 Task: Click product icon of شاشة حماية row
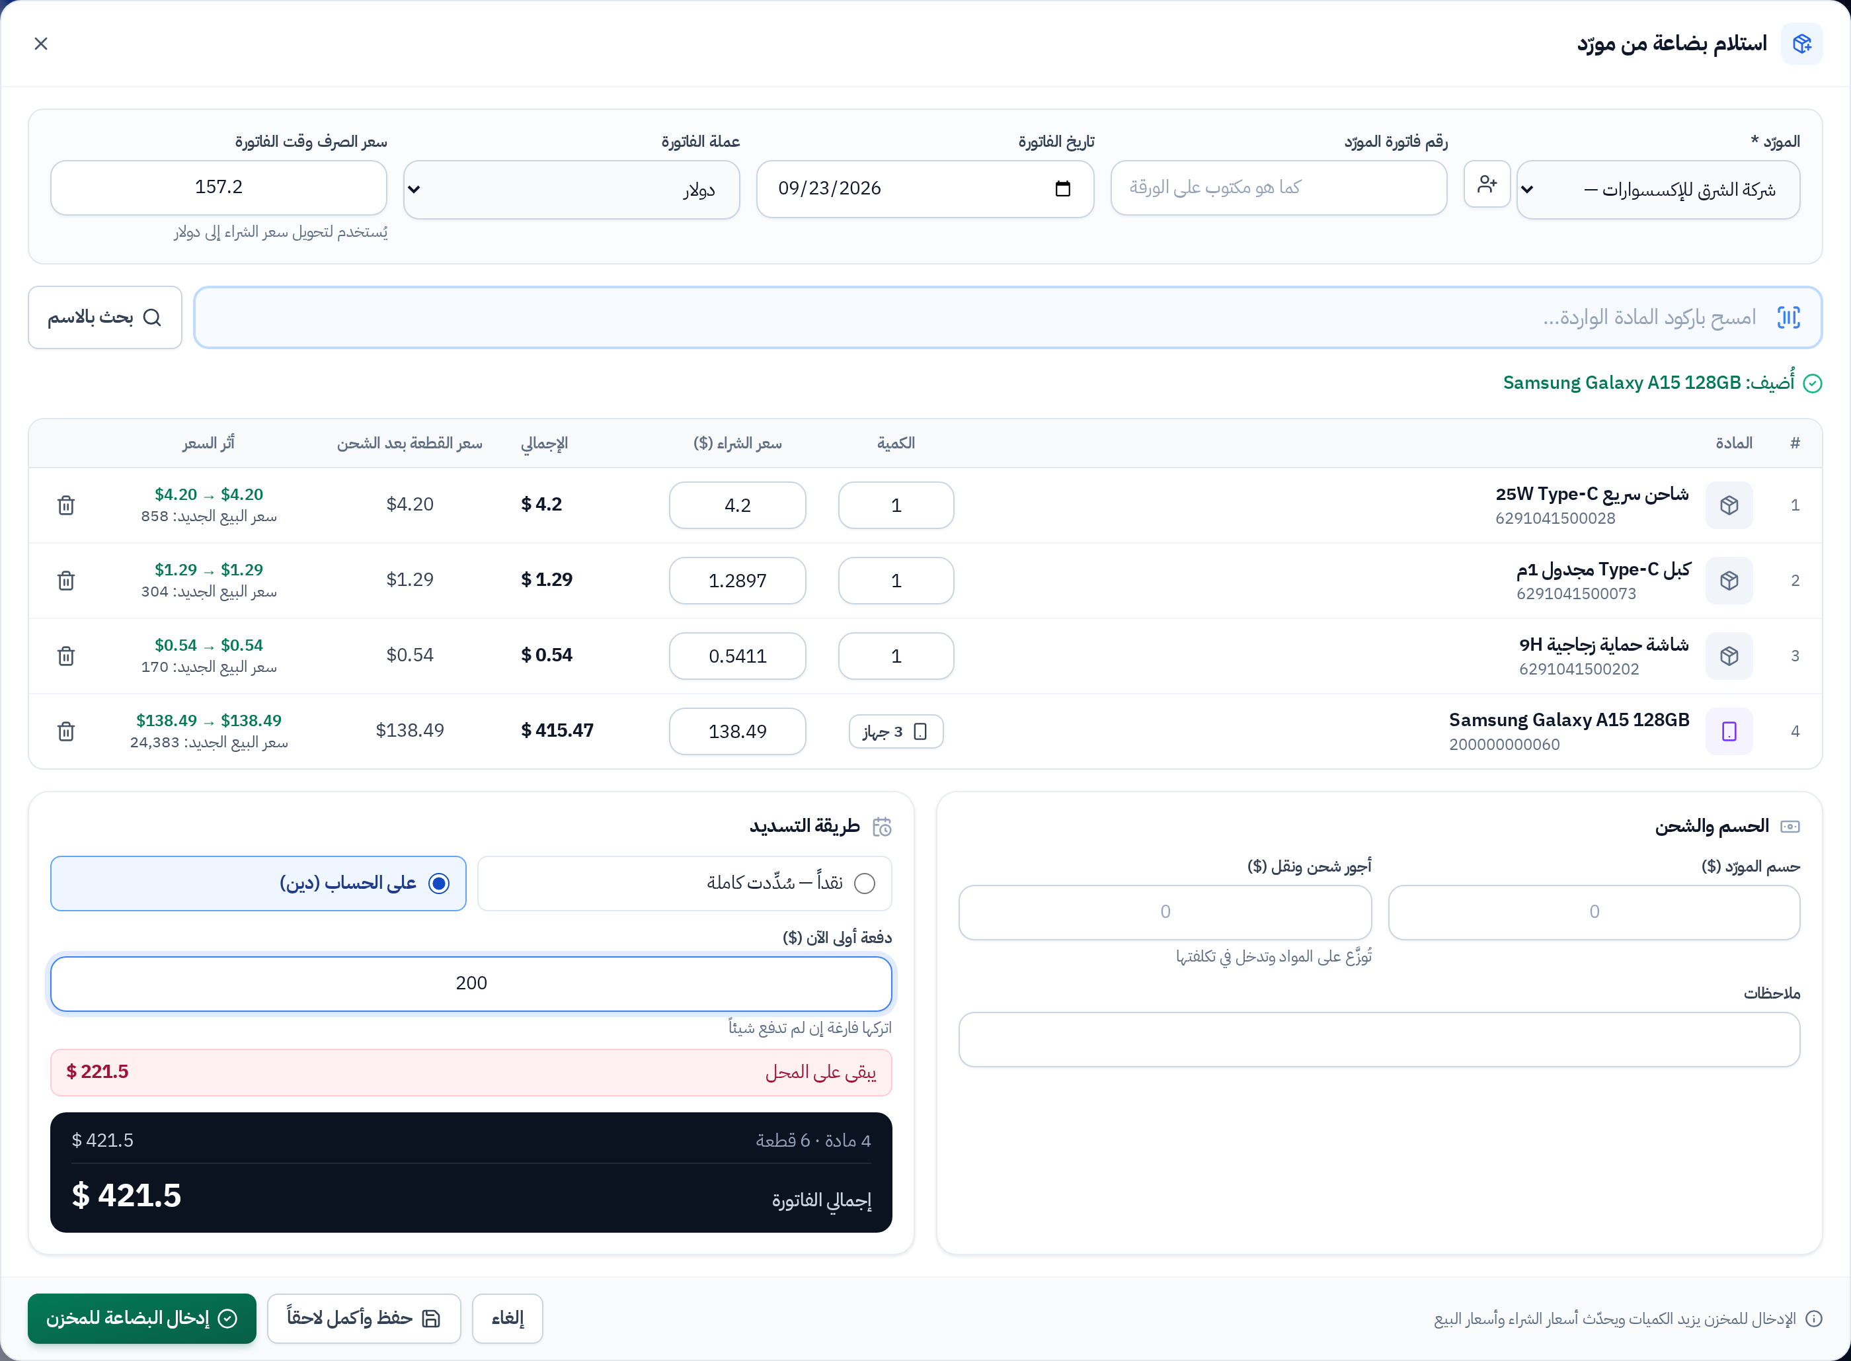(x=1729, y=656)
